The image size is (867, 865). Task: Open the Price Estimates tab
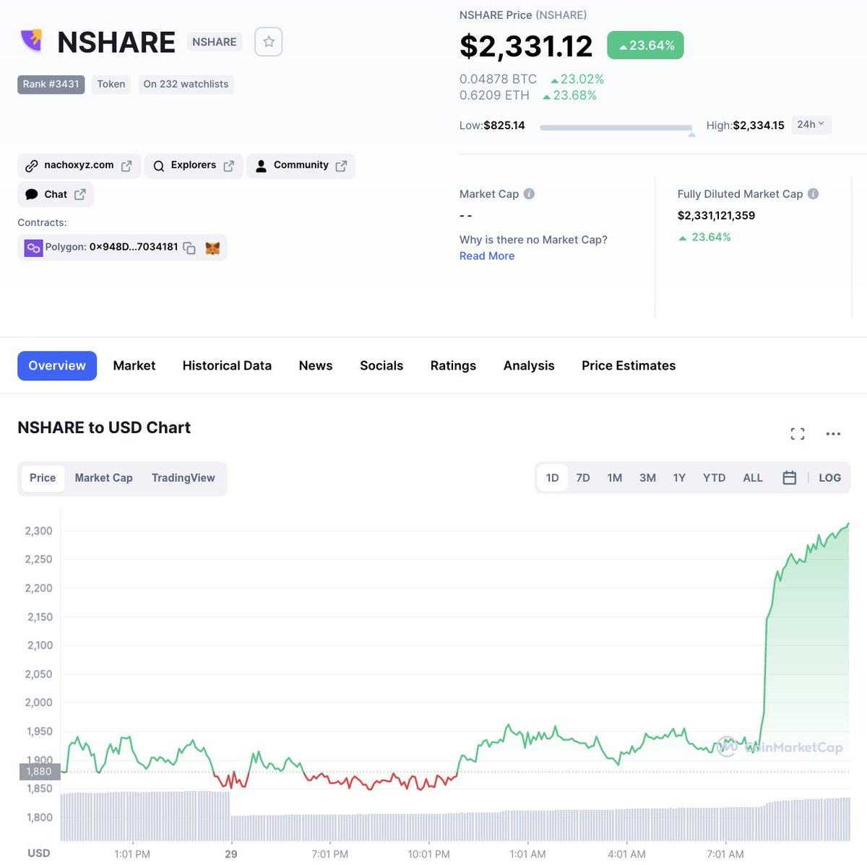point(629,365)
